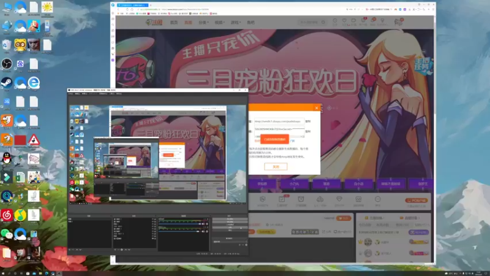Open Steam from the desktop icons

coord(7,83)
